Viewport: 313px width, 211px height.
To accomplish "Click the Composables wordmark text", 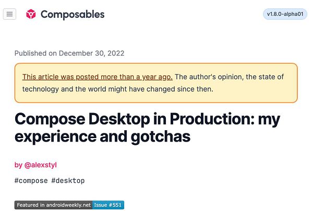I will 73,15.
